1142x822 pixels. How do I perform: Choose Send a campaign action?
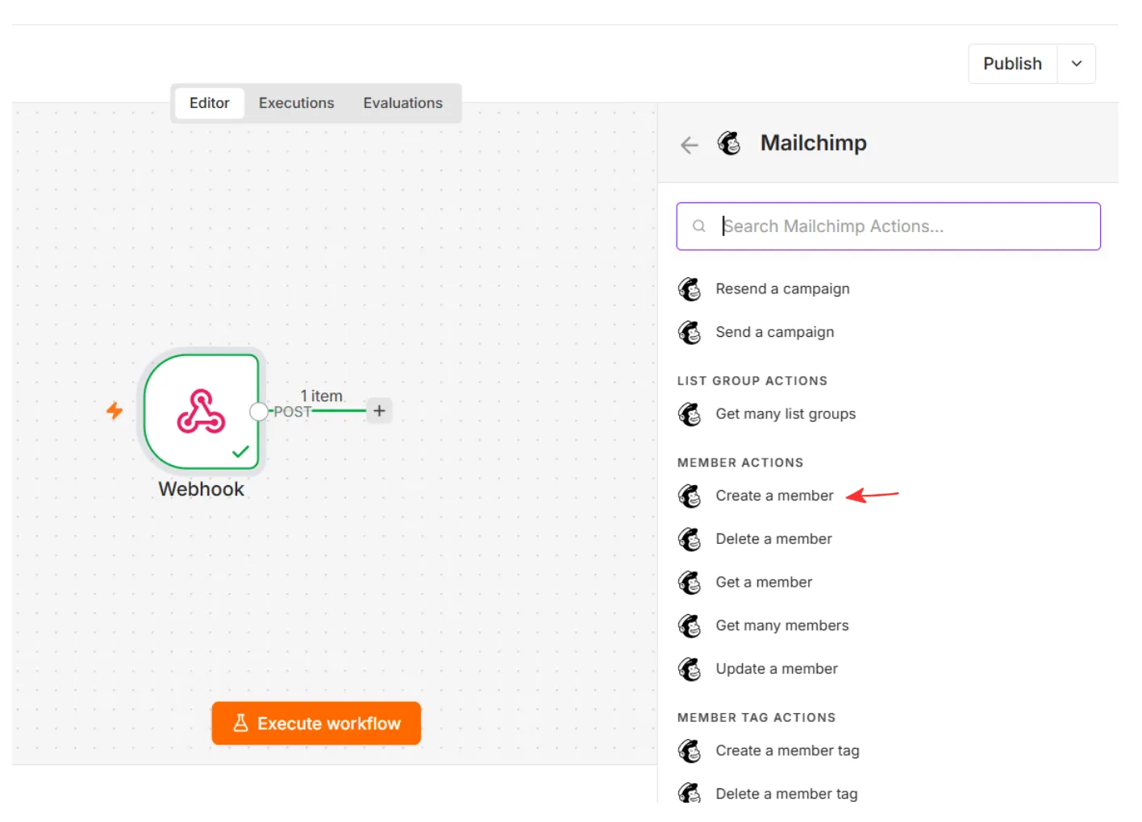pyautogui.click(x=774, y=333)
